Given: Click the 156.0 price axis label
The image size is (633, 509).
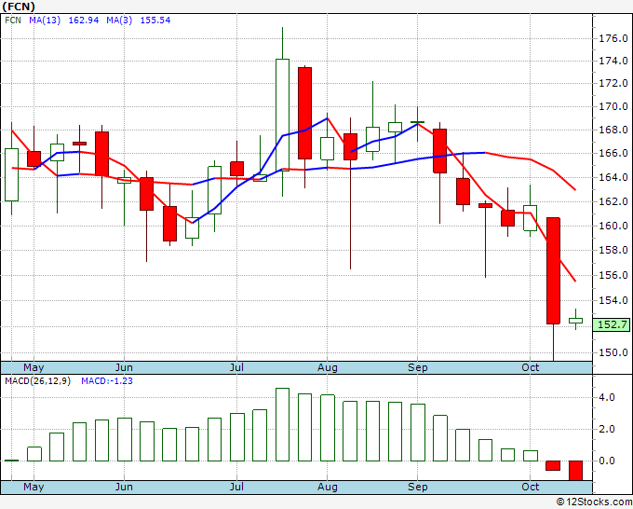Looking at the screenshot, I should tap(613, 275).
